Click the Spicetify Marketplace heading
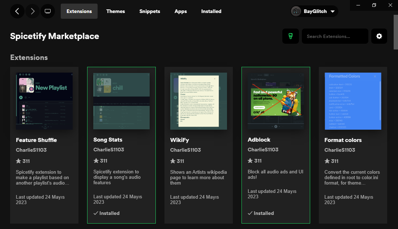Viewport: 398px width, 229px height. [55, 36]
